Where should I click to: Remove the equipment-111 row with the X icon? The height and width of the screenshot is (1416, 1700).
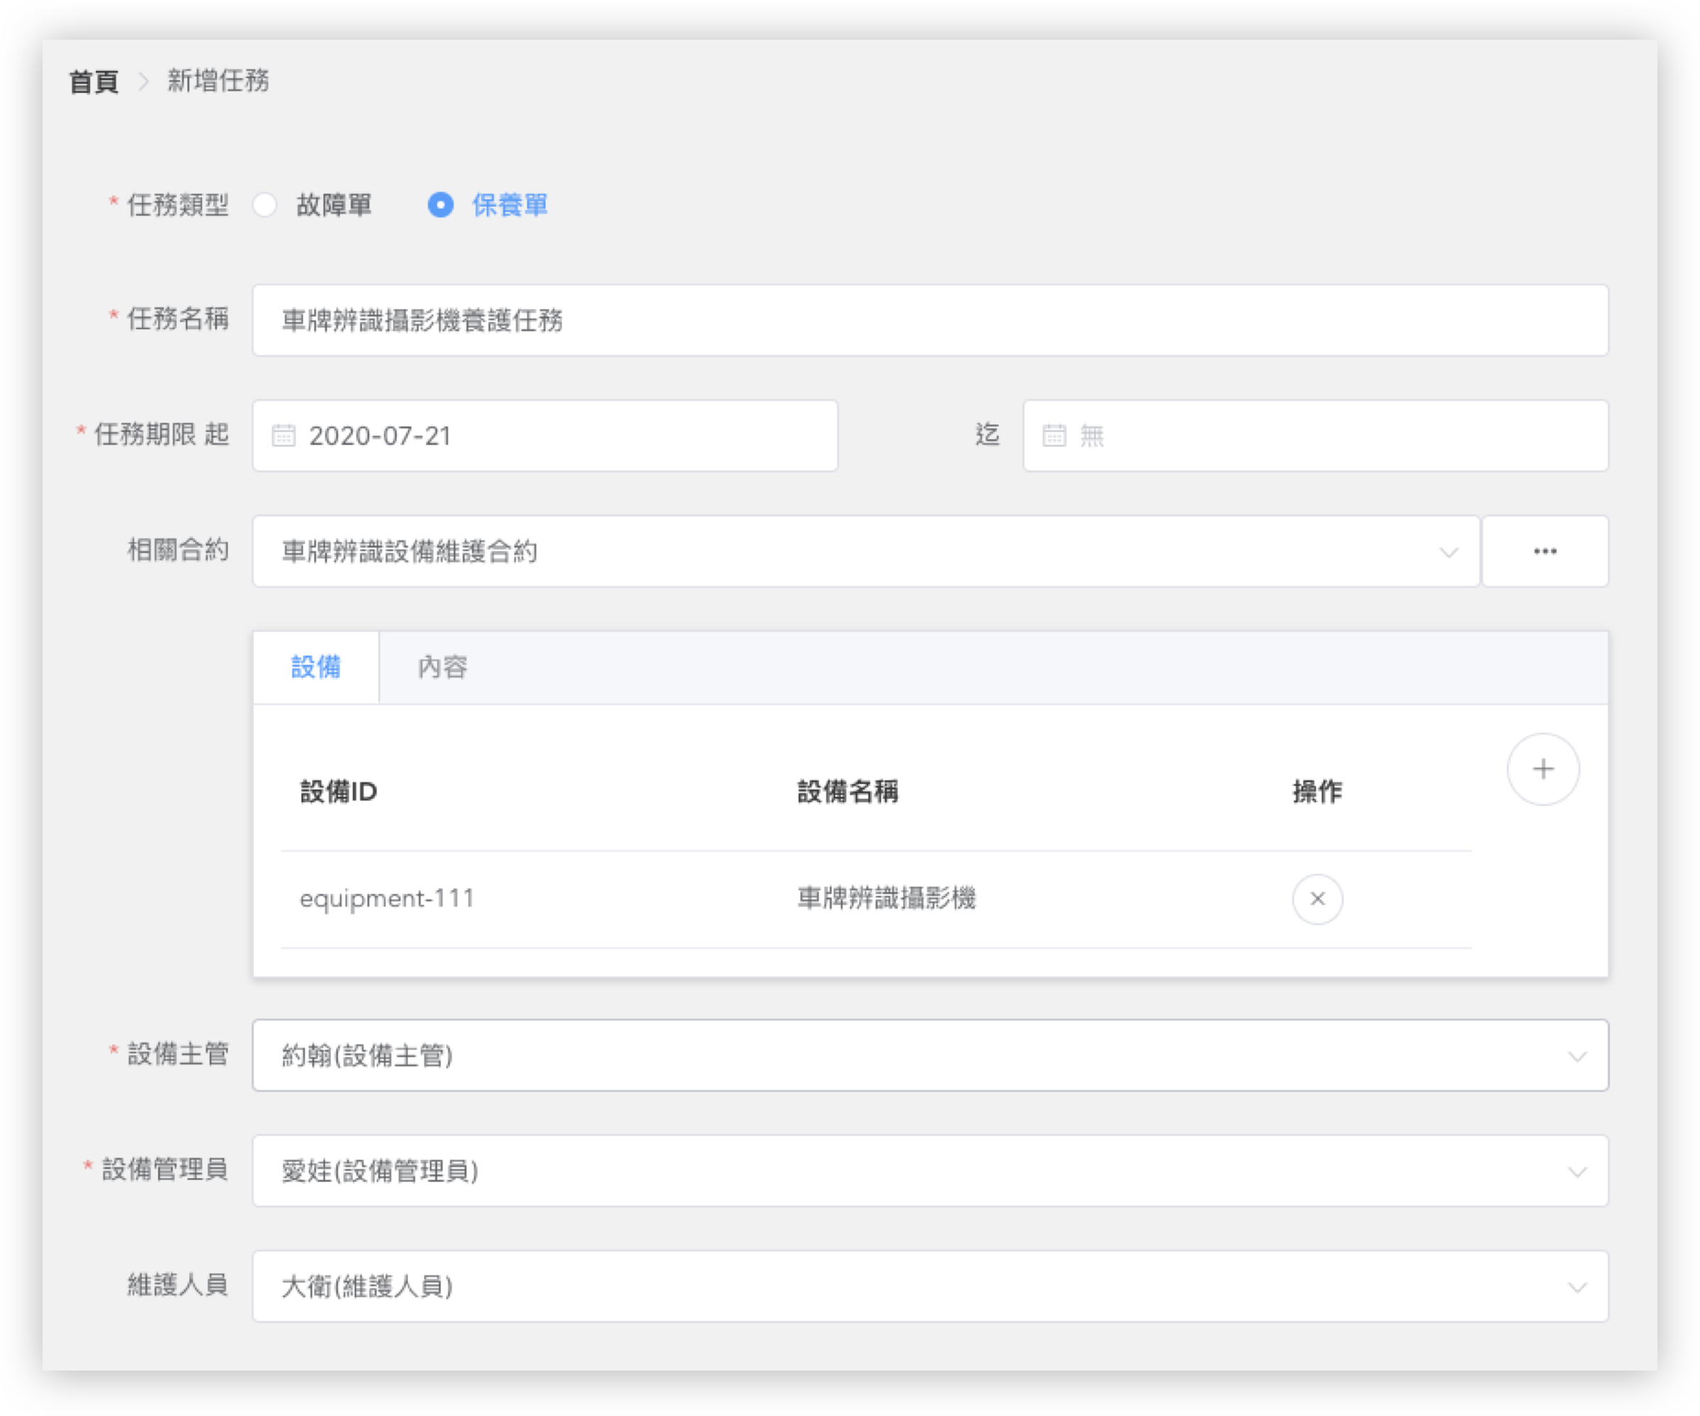[1317, 899]
